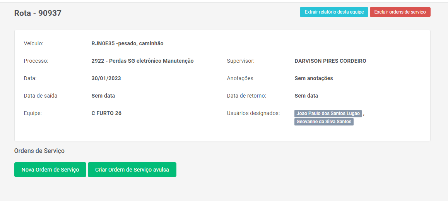
Task: Click the date value 30/01/2023
Action: [106, 78]
